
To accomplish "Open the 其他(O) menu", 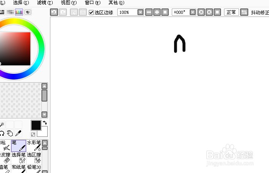I will [116, 3].
